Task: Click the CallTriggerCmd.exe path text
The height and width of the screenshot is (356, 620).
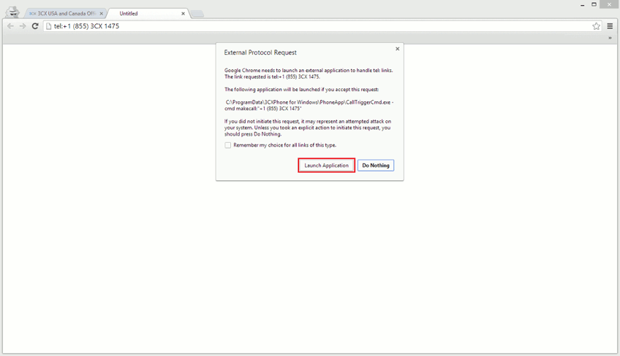Action: tap(309, 105)
